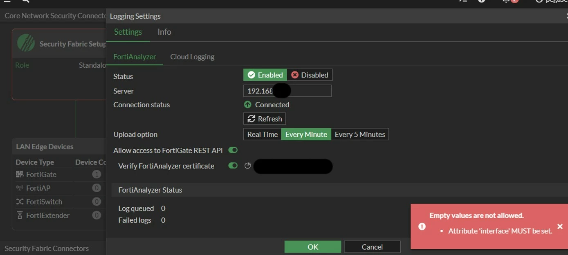Screen dimensions: 568x255
Task: Switch to the Info tab
Action: 164,32
